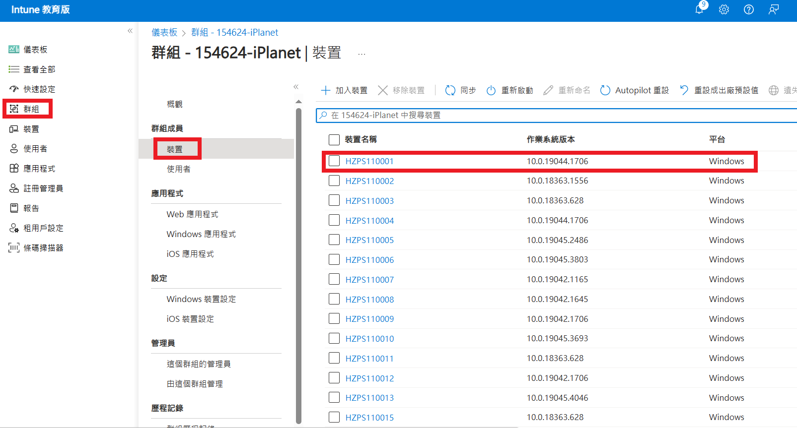Select Windows 應用程式 in the group menu
797x428 pixels.
[x=201, y=234]
